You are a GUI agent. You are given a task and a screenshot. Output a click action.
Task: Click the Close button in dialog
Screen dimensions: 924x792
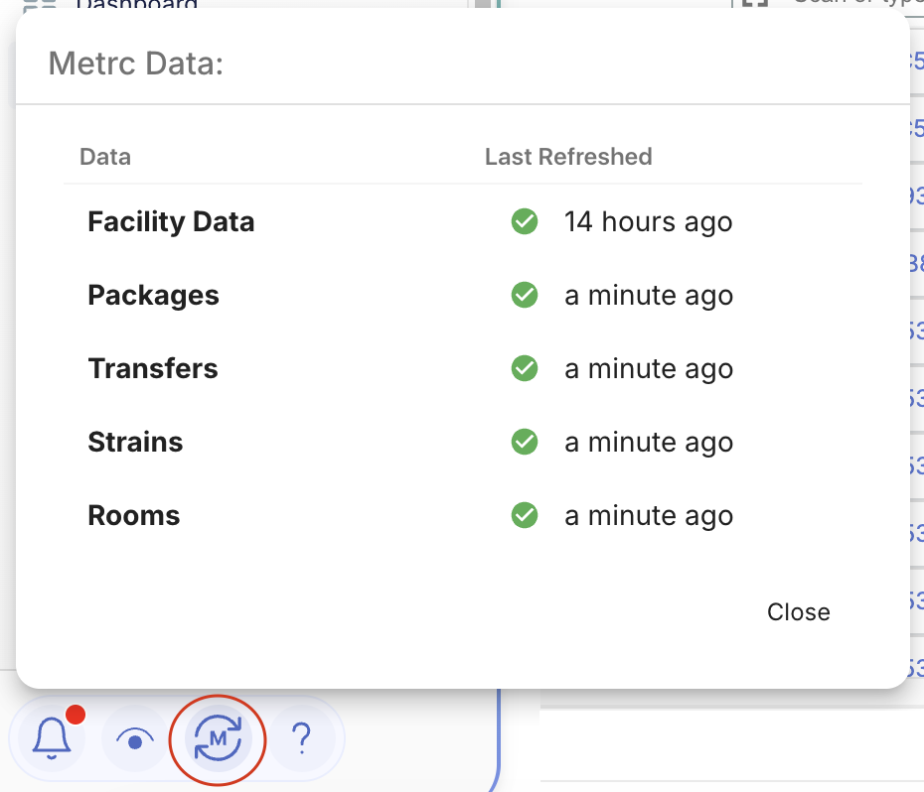click(799, 612)
